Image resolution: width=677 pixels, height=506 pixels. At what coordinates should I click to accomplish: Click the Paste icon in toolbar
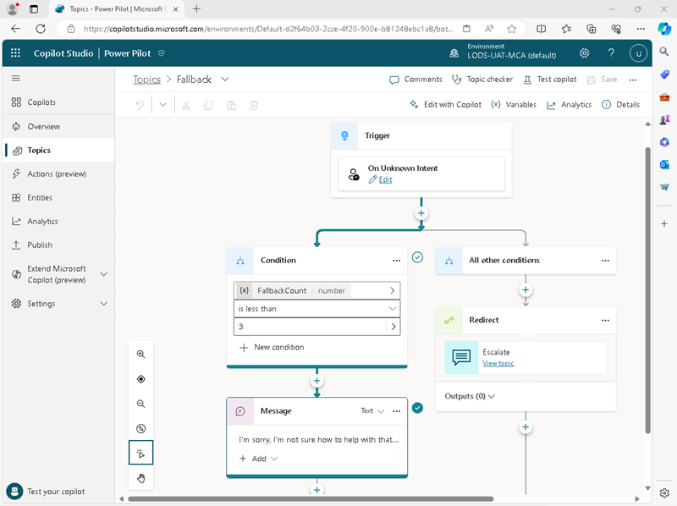[231, 105]
